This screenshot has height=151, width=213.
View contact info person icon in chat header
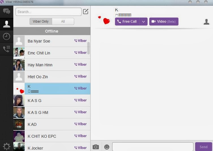pyautogui.click(x=206, y=22)
